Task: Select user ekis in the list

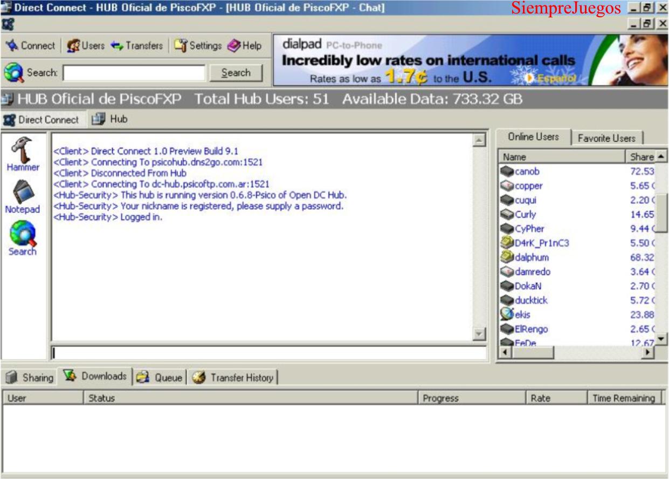Action: point(522,314)
